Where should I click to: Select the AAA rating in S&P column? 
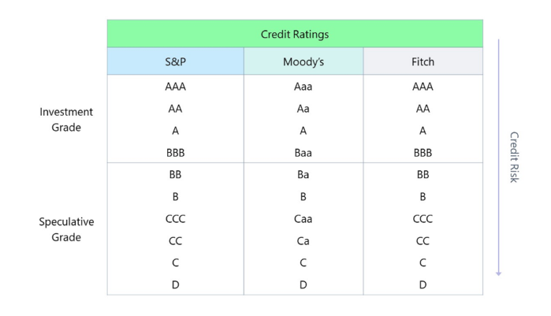(175, 87)
